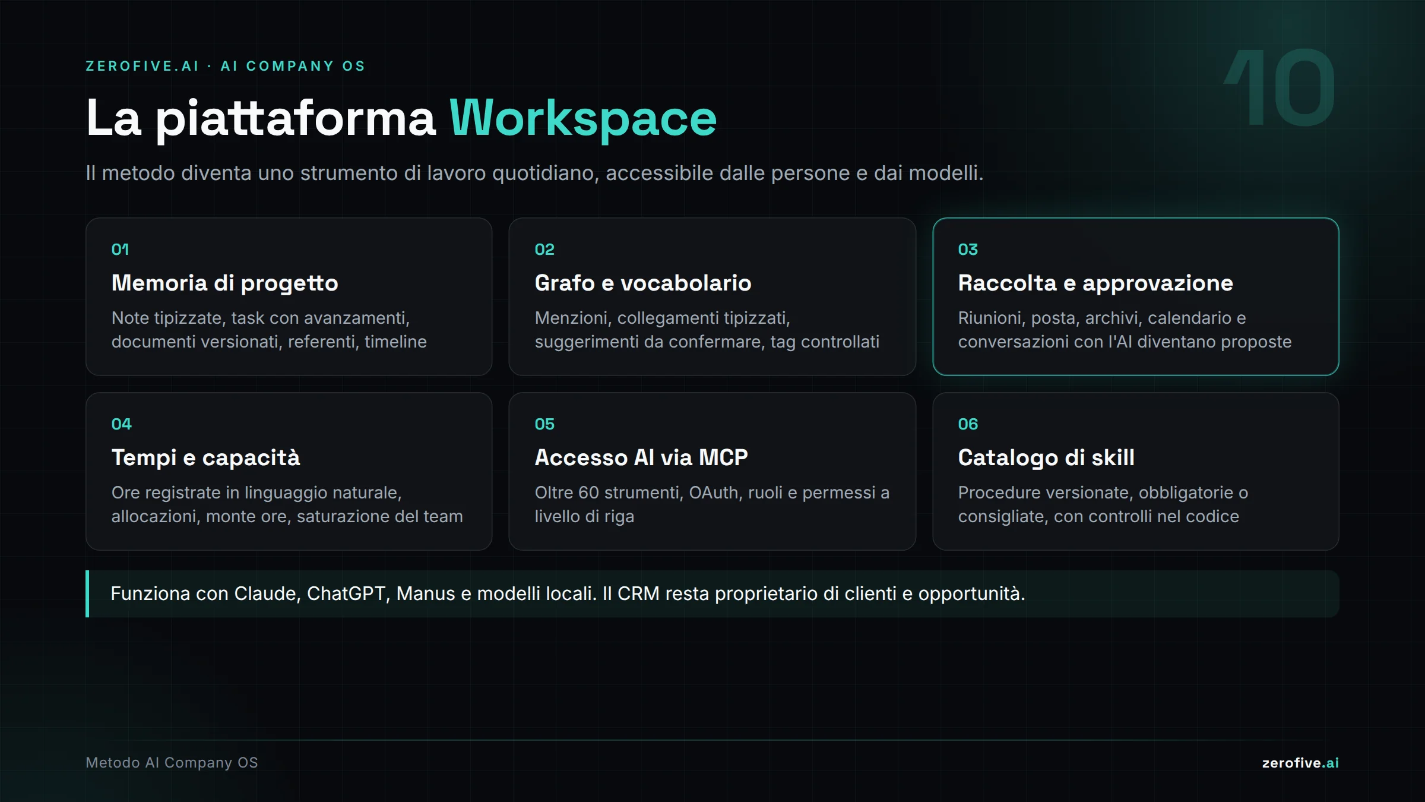This screenshot has height=802, width=1425.
Task: Click the number '03' on the highlighted card
Action: 968,250
